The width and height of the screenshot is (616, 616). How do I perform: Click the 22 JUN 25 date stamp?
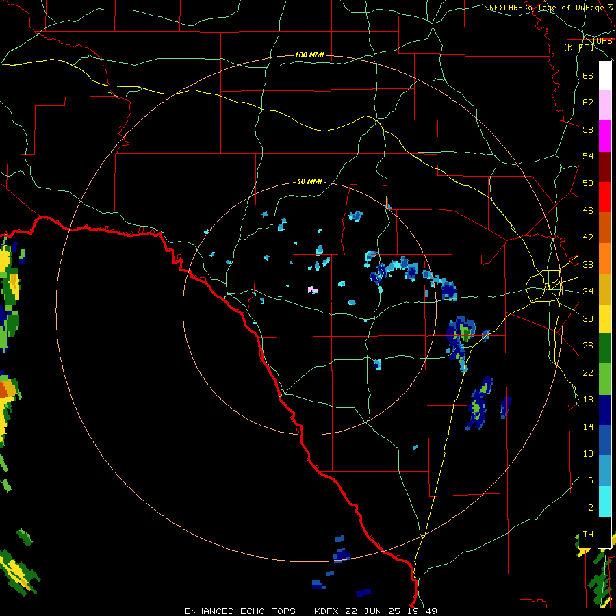tap(372, 611)
